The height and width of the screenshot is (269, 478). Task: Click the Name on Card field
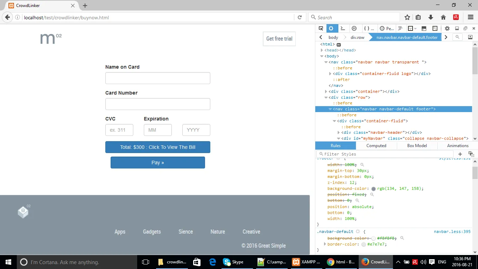point(158,78)
